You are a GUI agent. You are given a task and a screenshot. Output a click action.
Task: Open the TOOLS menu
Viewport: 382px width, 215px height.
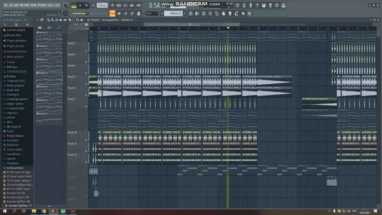[51, 5]
